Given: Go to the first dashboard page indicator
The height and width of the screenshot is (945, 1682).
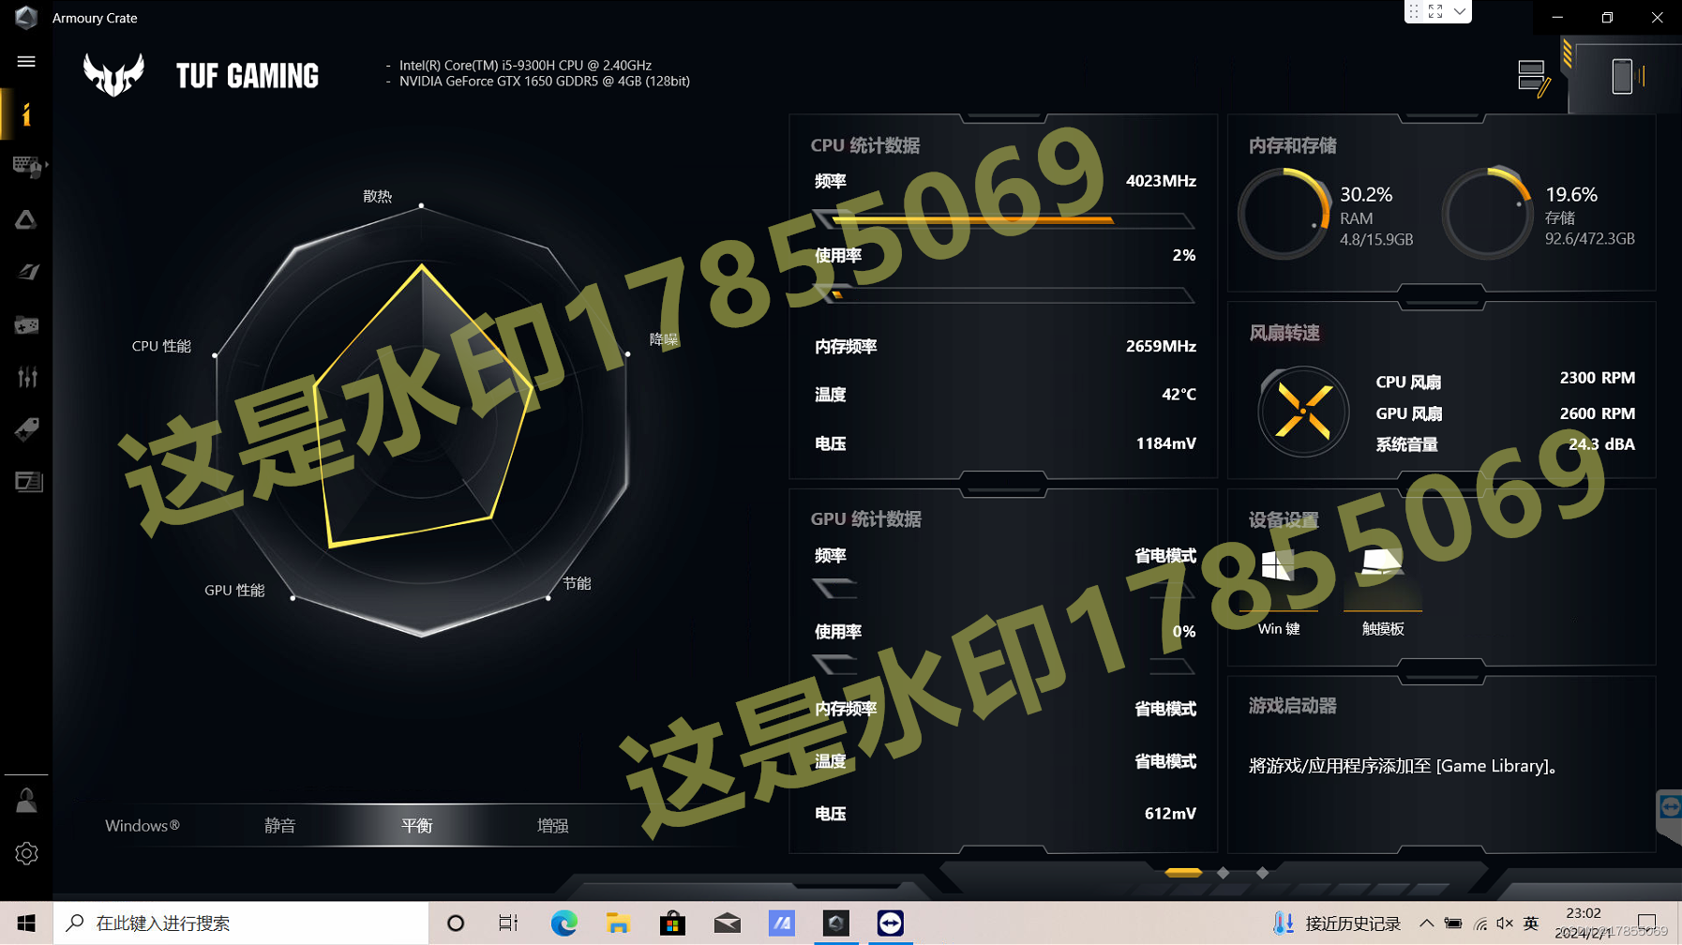Looking at the screenshot, I should pos(1183,872).
